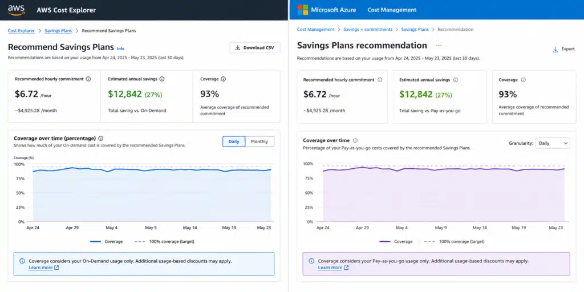Click the 75% y-axis label in AWS chart

tap(19, 179)
